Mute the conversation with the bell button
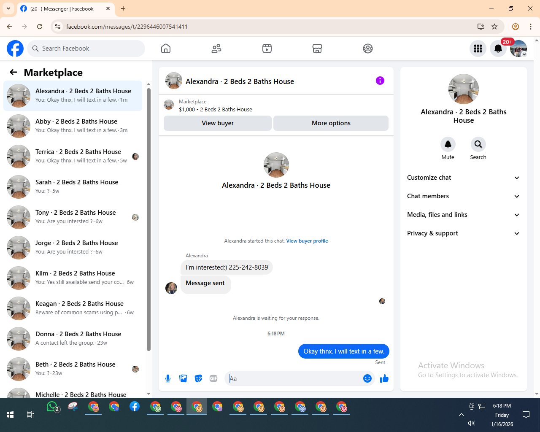Viewport: 540px width, 432px height. [448, 144]
